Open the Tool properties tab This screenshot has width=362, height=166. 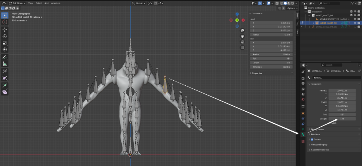coord(303,72)
